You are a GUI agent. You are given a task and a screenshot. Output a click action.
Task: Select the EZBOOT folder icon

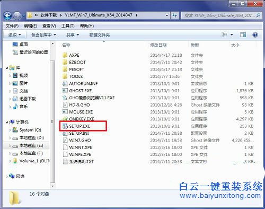(65, 62)
